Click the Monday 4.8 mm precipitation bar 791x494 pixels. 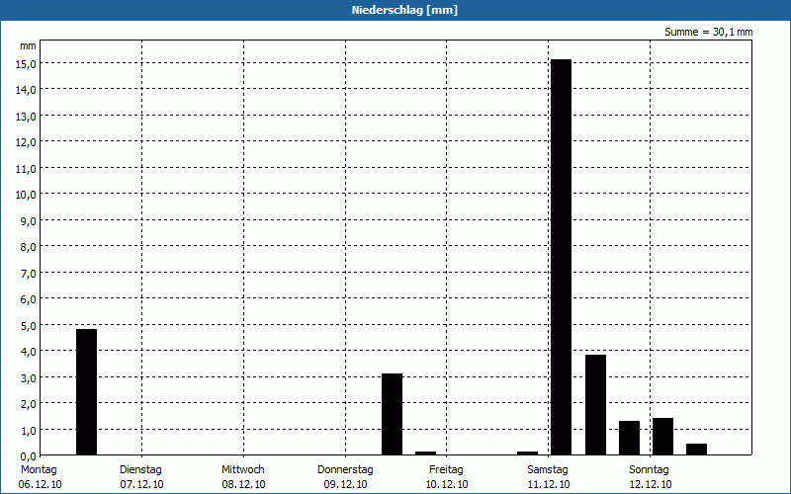(x=86, y=392)
